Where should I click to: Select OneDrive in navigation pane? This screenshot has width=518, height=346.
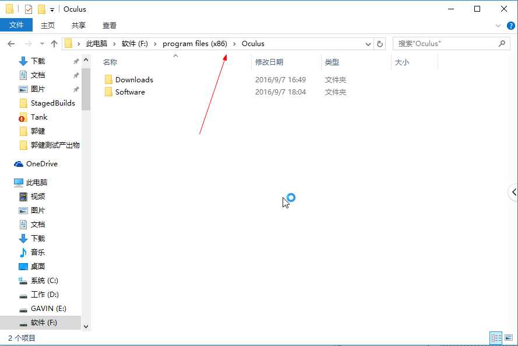coord(36,164)
